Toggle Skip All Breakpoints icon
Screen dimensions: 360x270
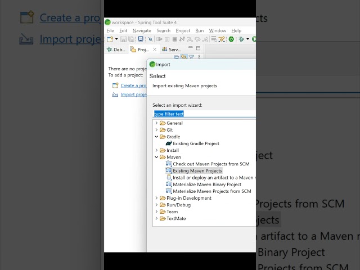150,39
